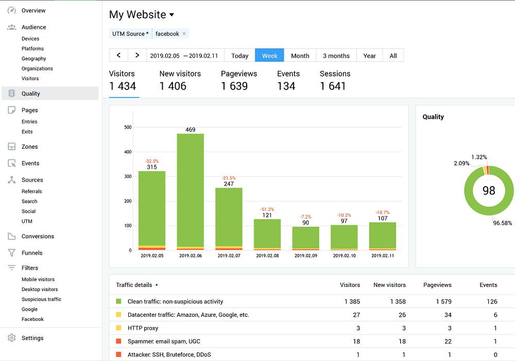Click the Overview gauge icon in sidebar
This screenshot has height=361, width=515.
pos(11,10)
